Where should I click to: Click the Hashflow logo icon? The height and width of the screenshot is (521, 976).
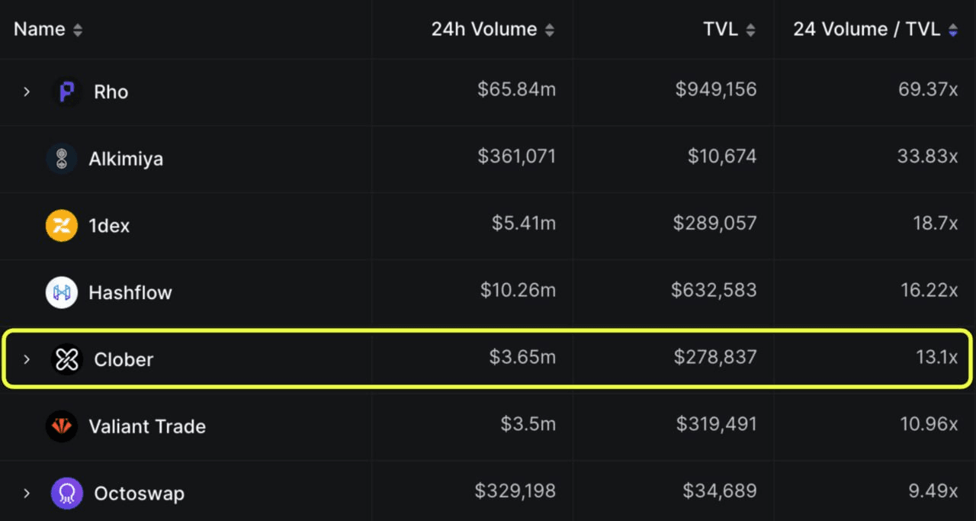pos(62,293)
